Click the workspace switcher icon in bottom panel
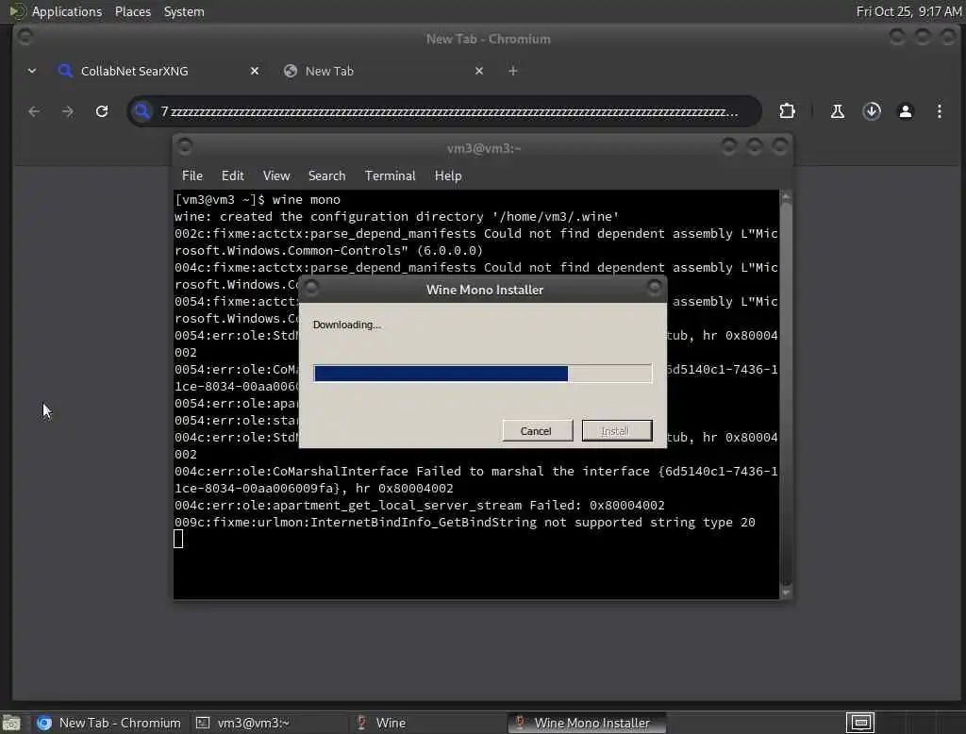This screenshot has height=734, width=966. [x=860, y=723]
